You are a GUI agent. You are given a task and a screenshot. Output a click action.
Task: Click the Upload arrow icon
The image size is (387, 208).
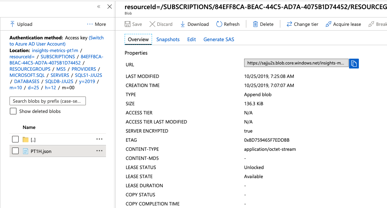point(12,24)
